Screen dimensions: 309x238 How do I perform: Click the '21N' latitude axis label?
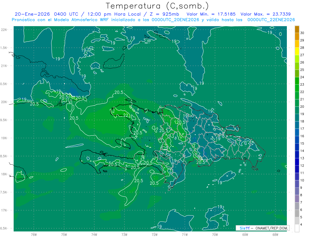(x=4, y=66)
